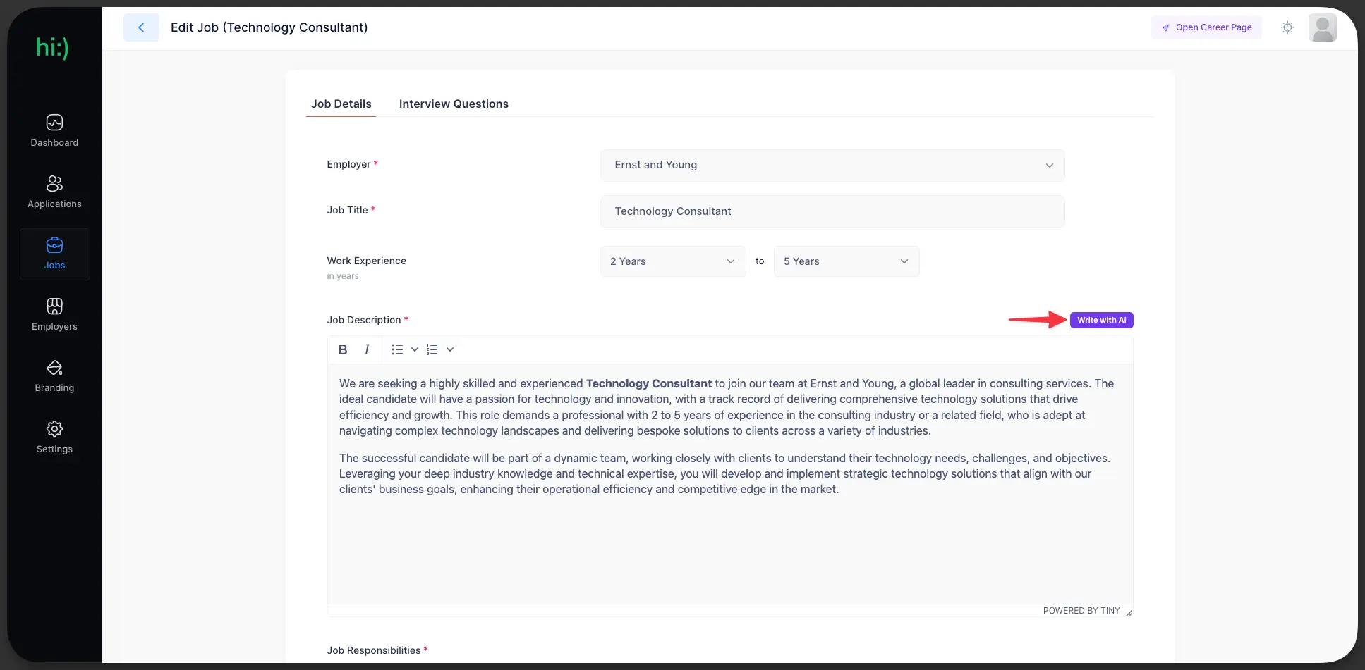Click Open Career Page button
The width and height of the screenshot is (1365, 670).
pos(1206,27)
